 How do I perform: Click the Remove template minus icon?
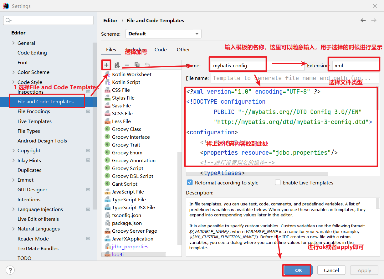[127, 65]
